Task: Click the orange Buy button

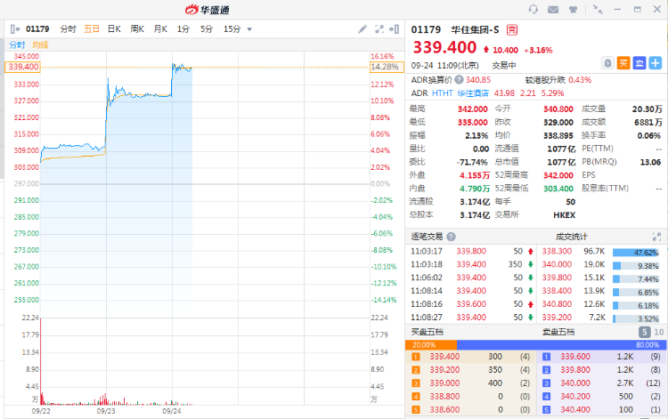Action: click(623, 63)
